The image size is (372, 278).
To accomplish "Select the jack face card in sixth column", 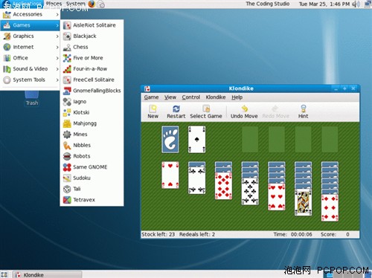I will [303, 202].
